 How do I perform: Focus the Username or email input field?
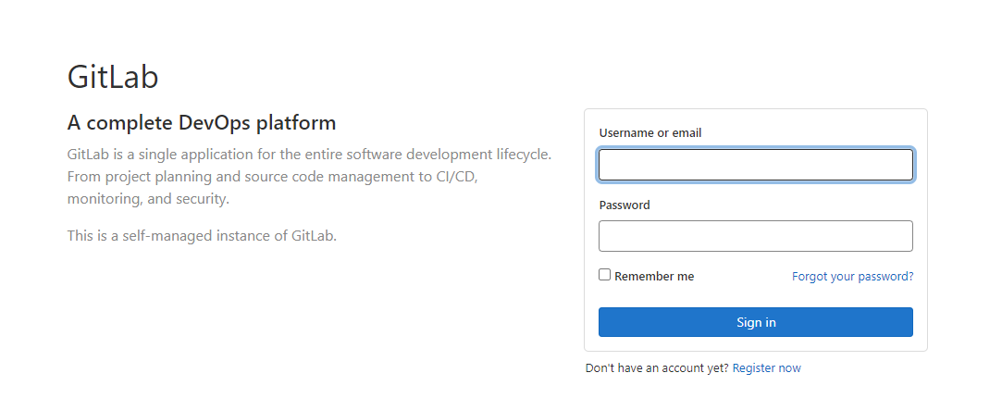tap(755, 165)
